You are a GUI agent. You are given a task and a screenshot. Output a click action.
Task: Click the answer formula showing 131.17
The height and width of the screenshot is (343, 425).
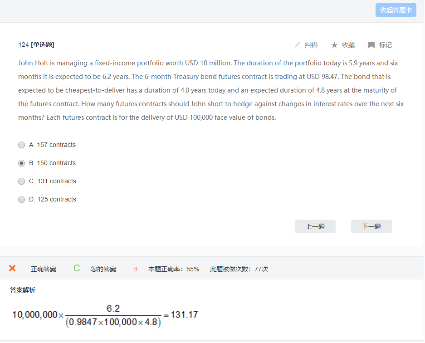(105, 315)
